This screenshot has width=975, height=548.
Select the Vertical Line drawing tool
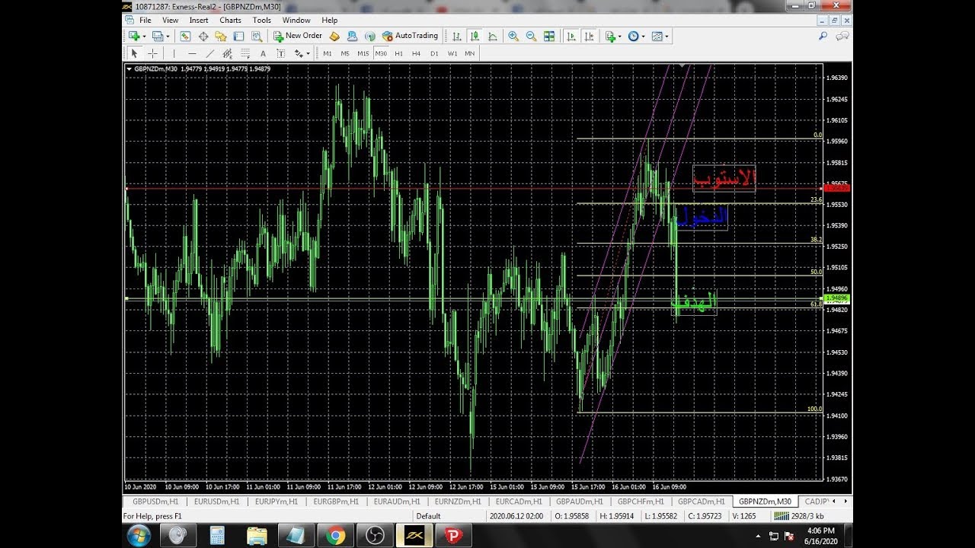pos(174,53)
